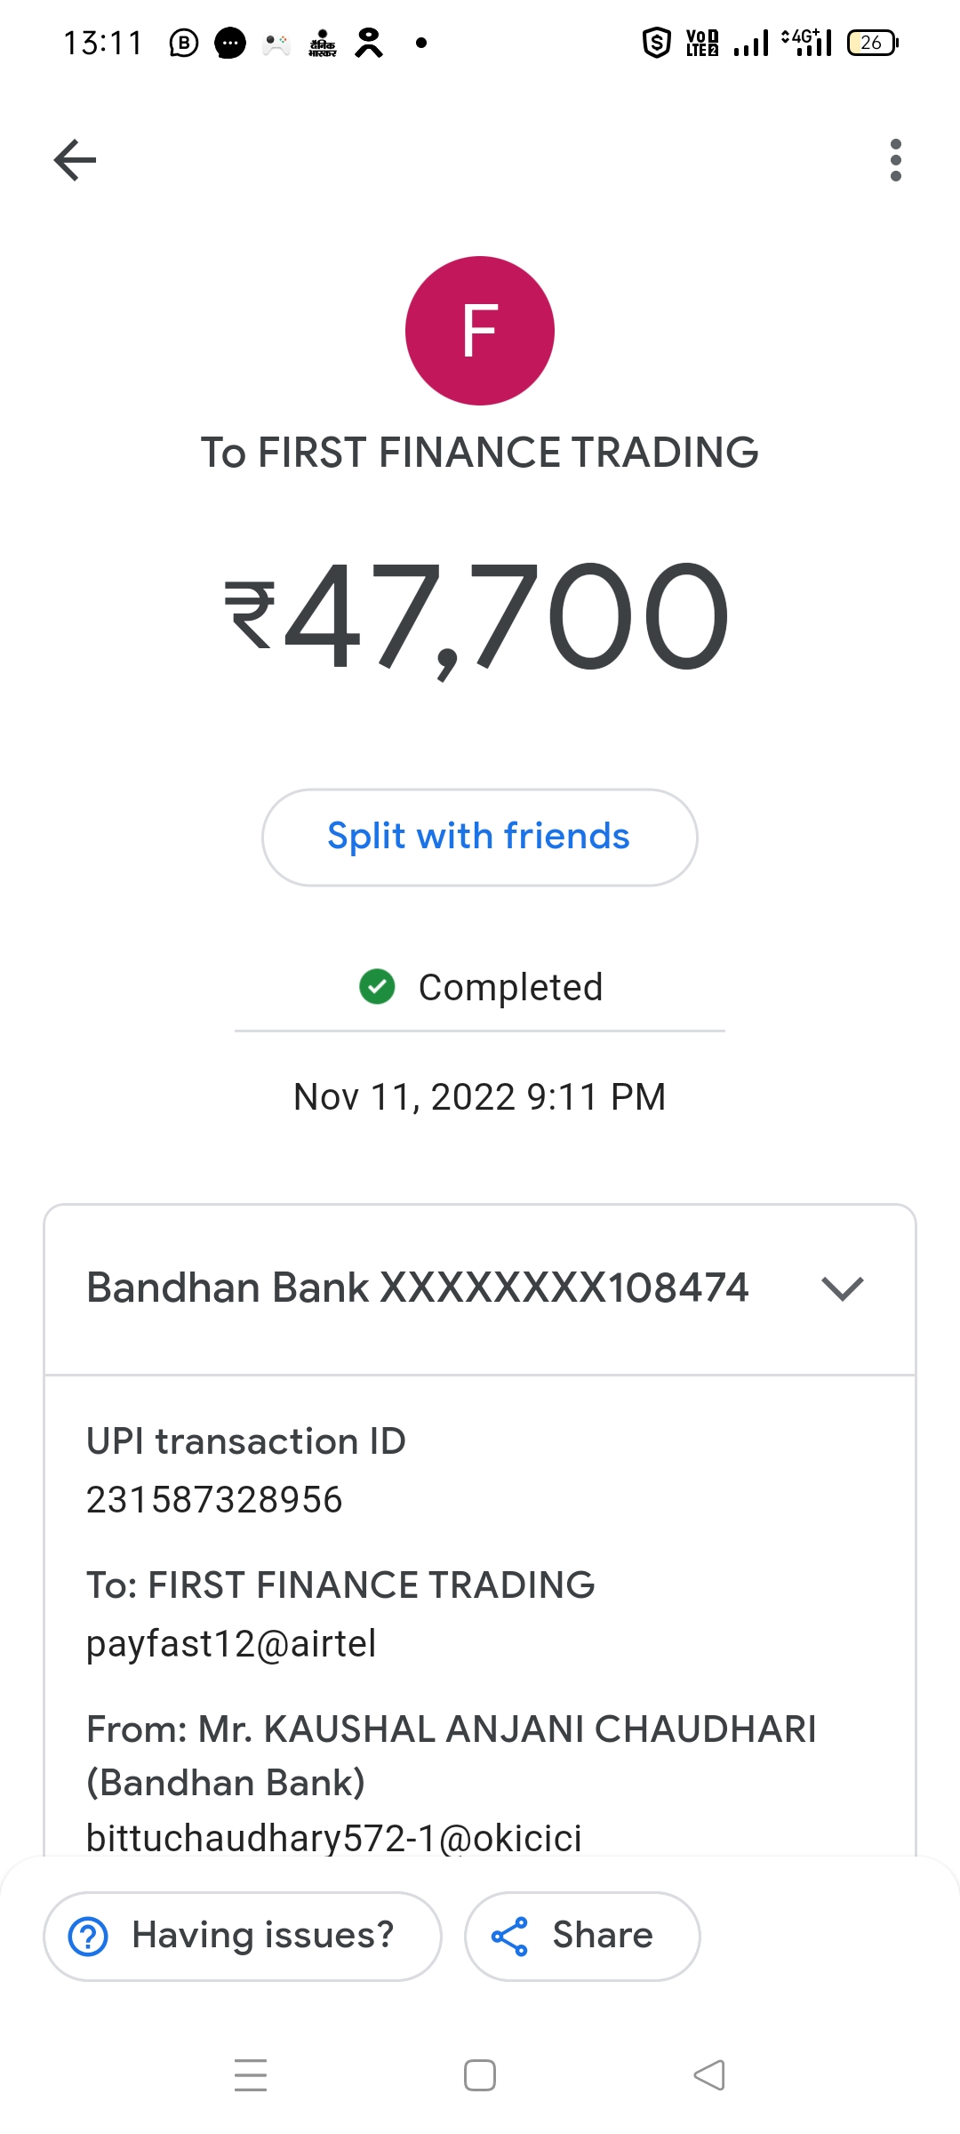Tap the back arrow icon
The image size is (960, 2134).
pos(75,160)
